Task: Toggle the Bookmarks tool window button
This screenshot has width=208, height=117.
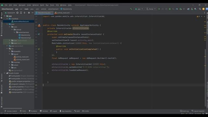Action: (1, 89)
